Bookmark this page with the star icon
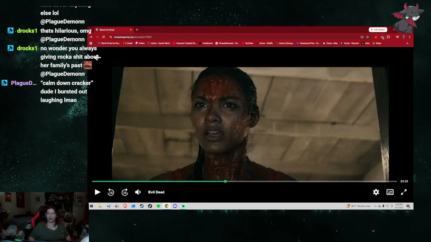This screenshot has height=242, width=431. (368, 37)
